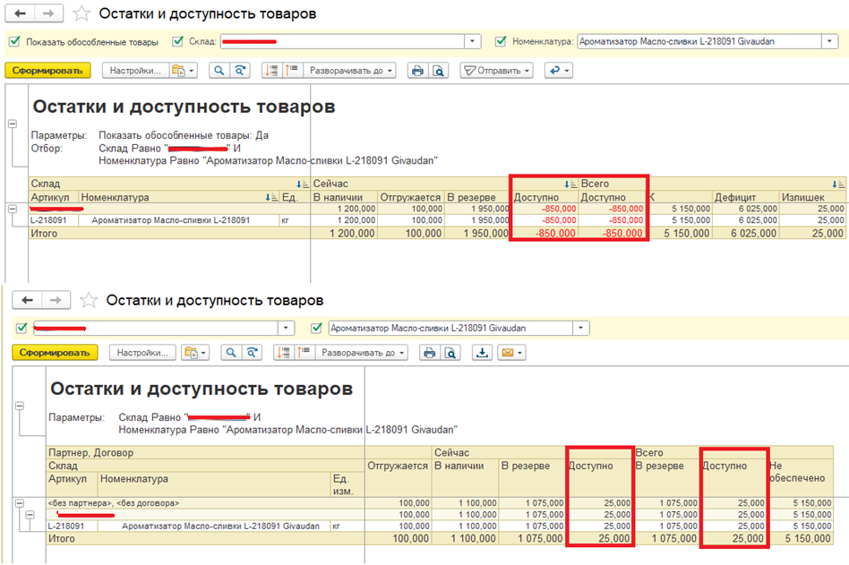The height and width of the screenshot is (565, 849).
Task: Open 'Разворачивать до' dropdown in lower toolbar
Action: (362, 353)
